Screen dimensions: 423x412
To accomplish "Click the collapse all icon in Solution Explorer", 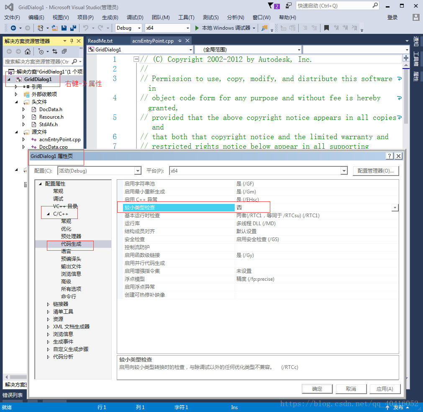I will tap(64, 51).
